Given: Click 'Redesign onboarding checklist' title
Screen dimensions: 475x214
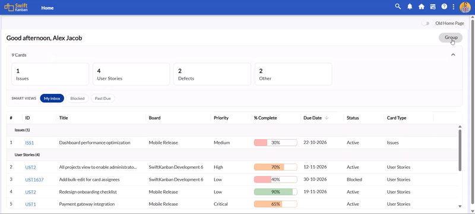Looking at the screenshot, I should click(88, 192).
